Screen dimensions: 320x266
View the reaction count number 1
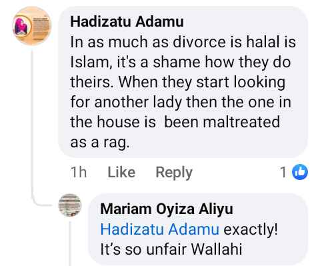(283, 172)
